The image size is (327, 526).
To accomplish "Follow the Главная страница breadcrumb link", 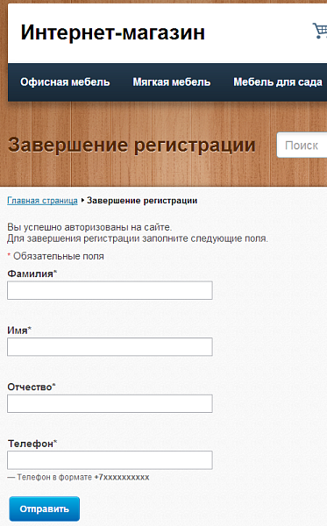I will (x=42, y=201).
